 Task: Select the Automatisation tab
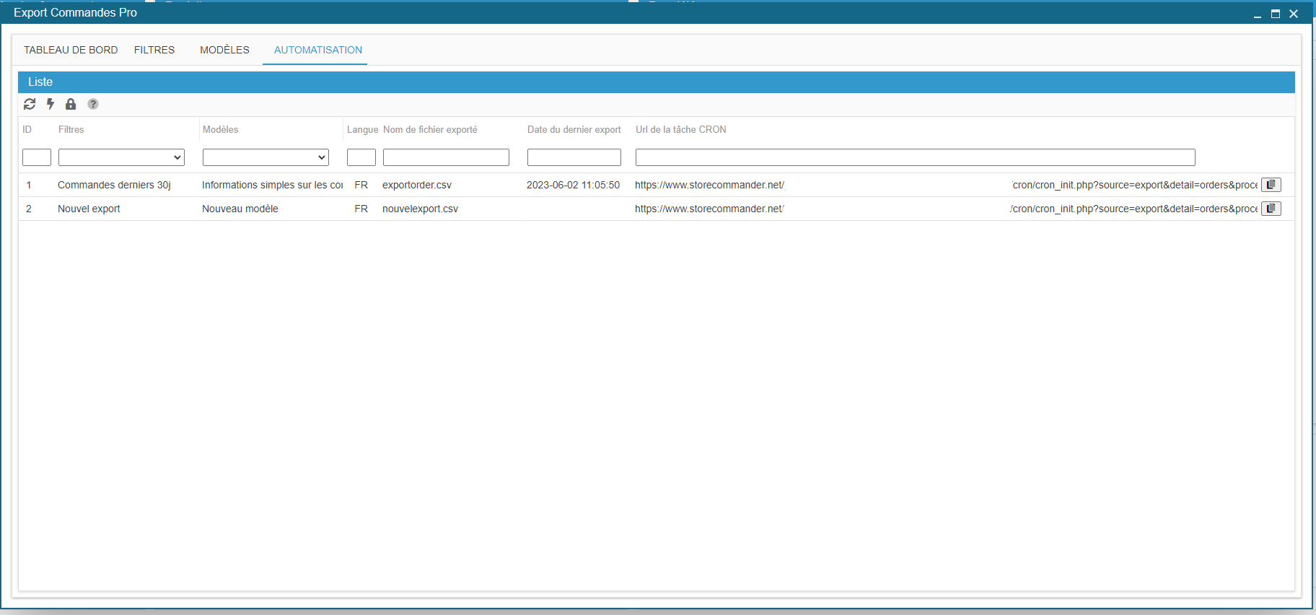point(317,50)
